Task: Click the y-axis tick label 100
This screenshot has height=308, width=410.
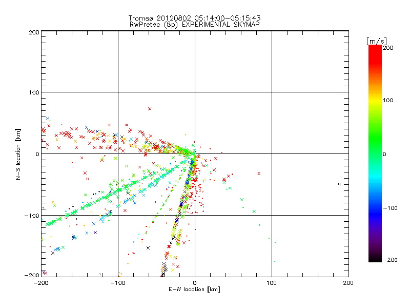Action: [x=33, y=92]
